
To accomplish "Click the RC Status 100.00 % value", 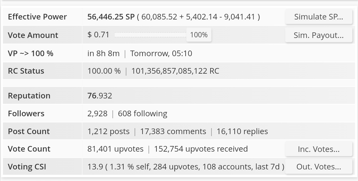I will pos(104,71).
